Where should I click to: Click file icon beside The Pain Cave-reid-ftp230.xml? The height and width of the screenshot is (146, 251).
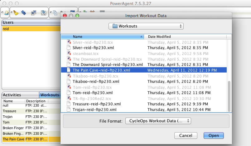pos(69,70)
